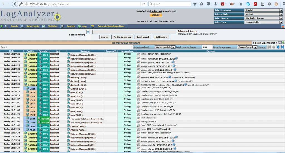The width and height of the screenshot is (285, 153).
Task: Open the Select a Style dropdown
Action: click(264, 14)
